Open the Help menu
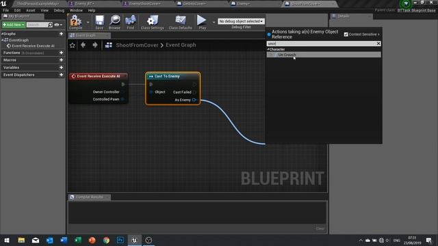Screen dimensions: 438x246 92,10
